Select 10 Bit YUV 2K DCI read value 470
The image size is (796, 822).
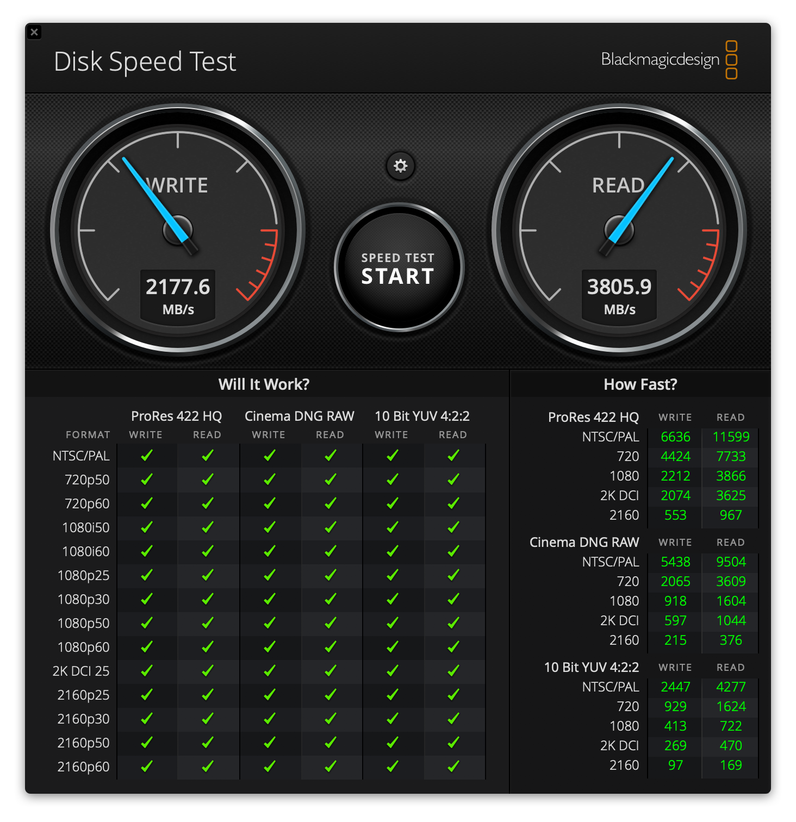point(731,745)
